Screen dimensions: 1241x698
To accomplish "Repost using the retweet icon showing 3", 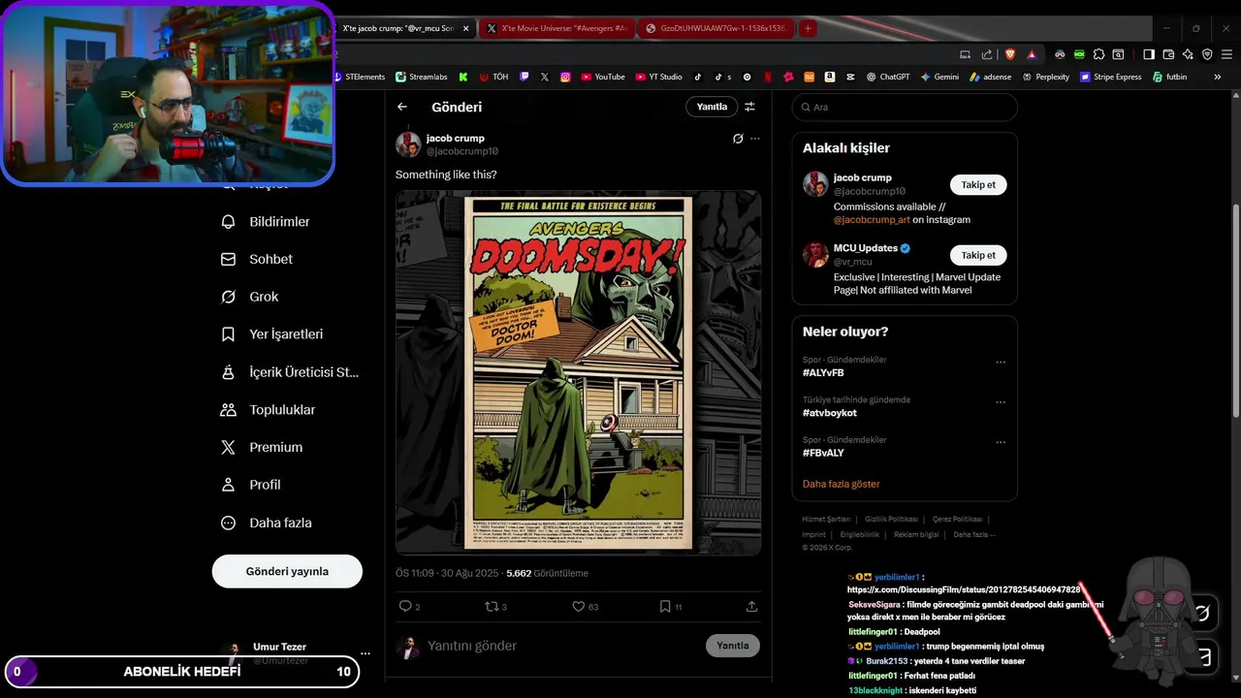I will (491, 607).
